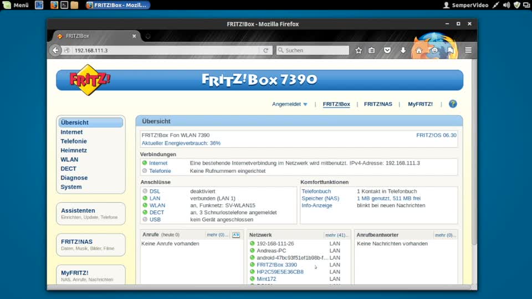
Task: Click the volume speaker icon in the tray
Action: coord(506,5)
